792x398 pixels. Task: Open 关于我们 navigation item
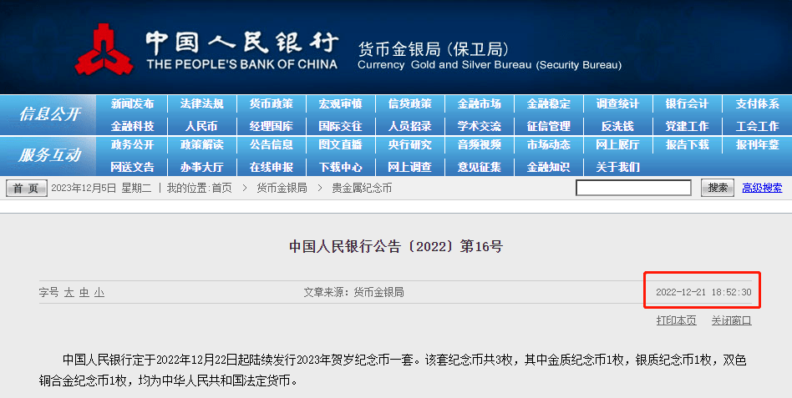pyautogui.click(x=617, y=167)
